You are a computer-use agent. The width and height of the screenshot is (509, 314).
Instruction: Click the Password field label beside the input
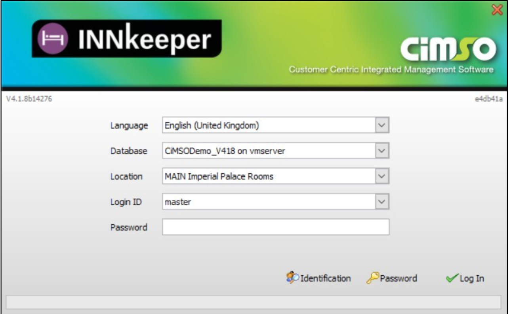click(x=129, y=227)
